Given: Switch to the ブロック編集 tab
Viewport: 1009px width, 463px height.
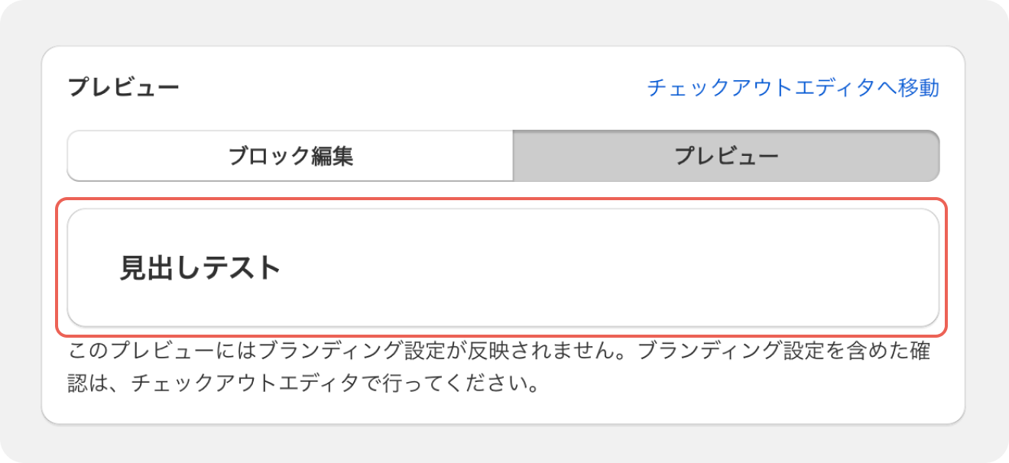Looking at the screenshot, I should click(290, 157).
